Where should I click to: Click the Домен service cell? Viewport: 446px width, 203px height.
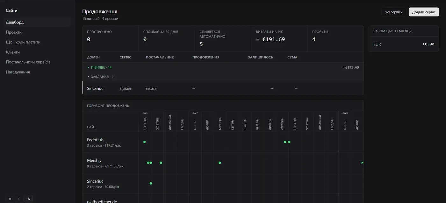tap(126, 88)
